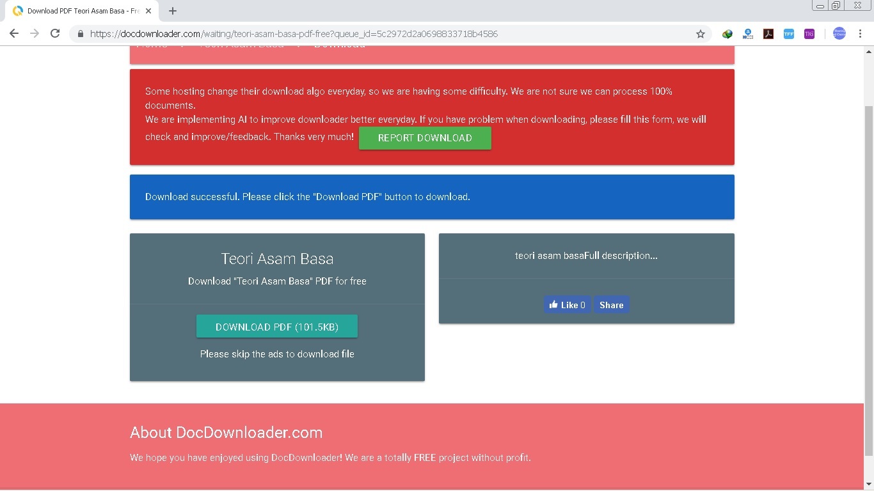This screenshot has width=874, height=491.
Task: Click the DocDownloader logo on the browser tab
Action: (18, 11)
